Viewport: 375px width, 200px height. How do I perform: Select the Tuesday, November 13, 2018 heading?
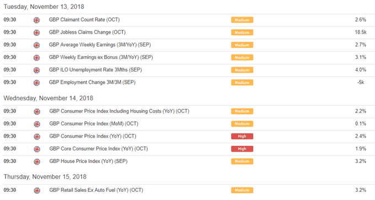point(44,7)
